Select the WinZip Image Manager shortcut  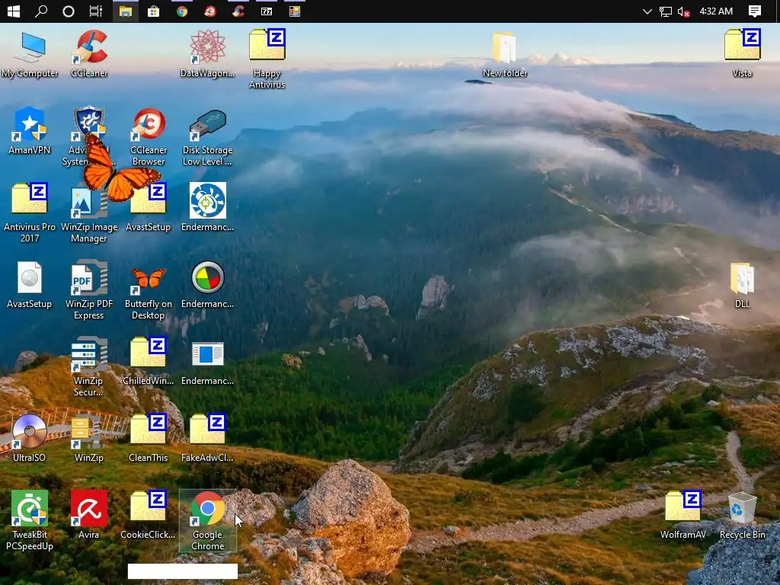[89, 214]
